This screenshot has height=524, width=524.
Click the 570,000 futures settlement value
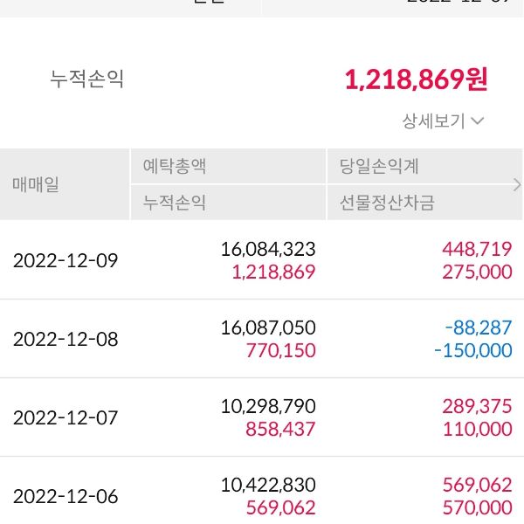click(477, 507)
